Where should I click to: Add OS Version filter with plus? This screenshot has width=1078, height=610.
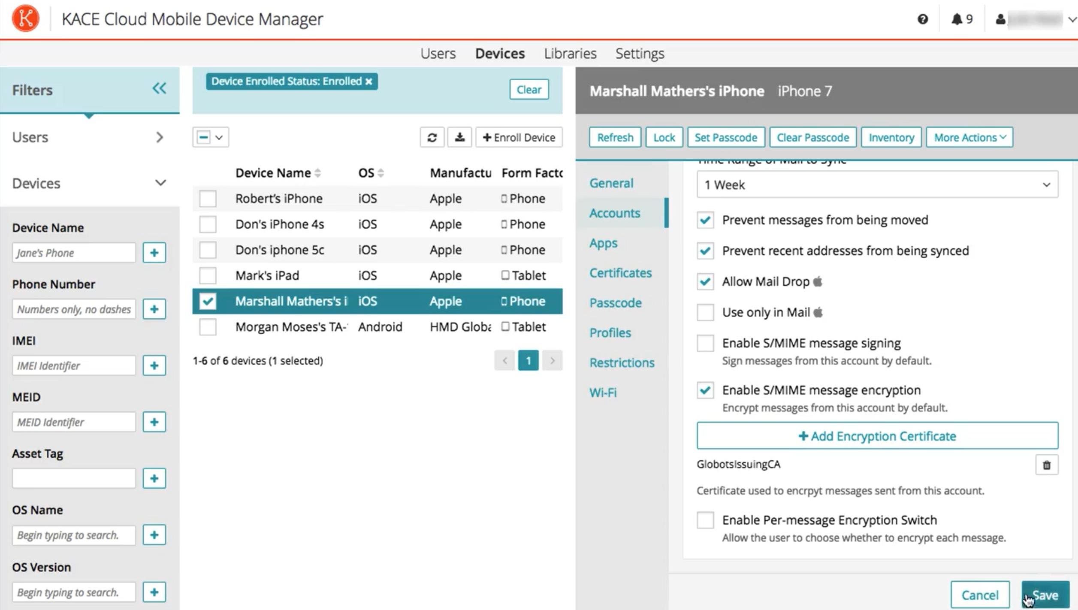click(154, 592)
